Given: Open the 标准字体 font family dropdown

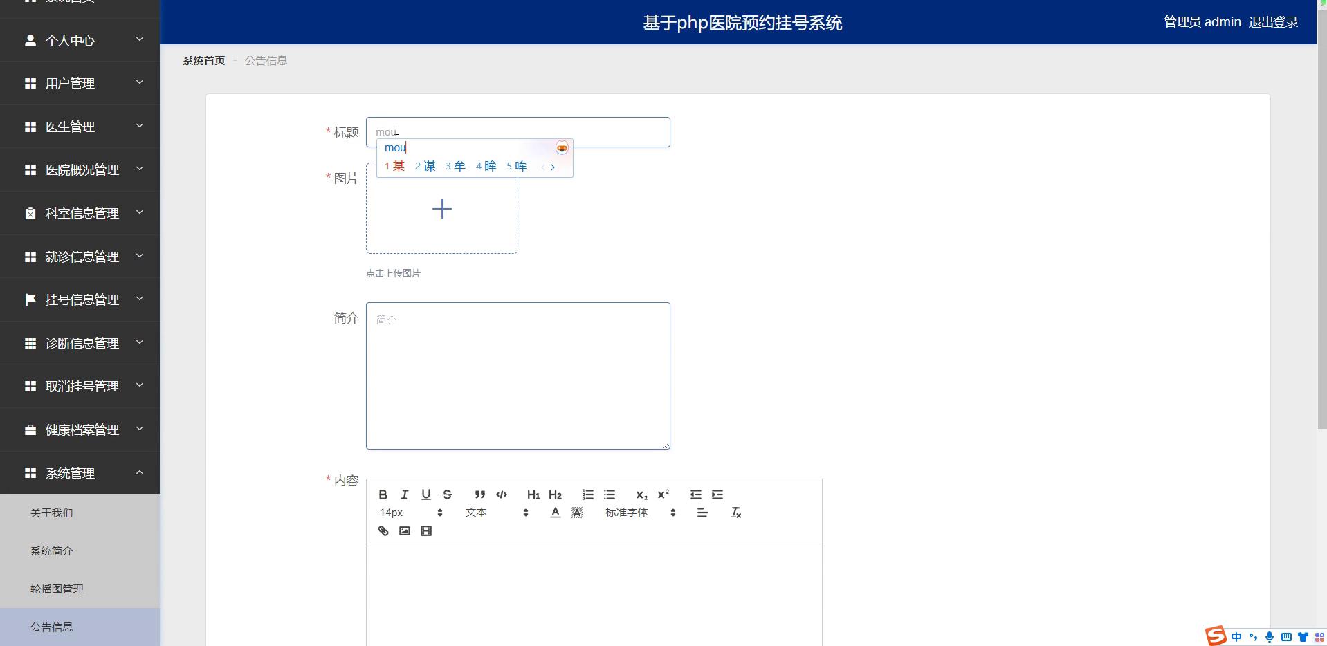Looking at the screenshot, I should click(640, 513).
